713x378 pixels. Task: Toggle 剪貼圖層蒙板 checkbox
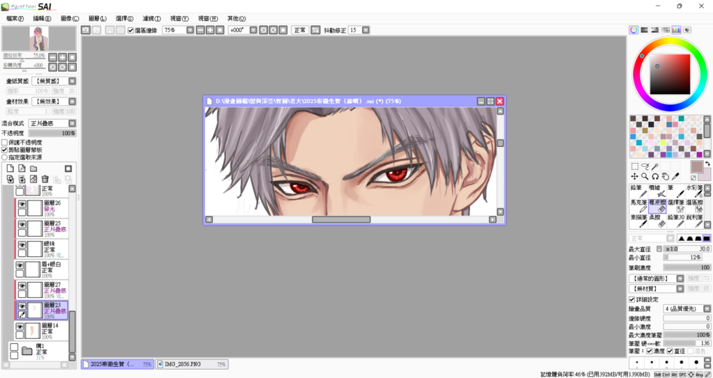click(x=5, y=150)
